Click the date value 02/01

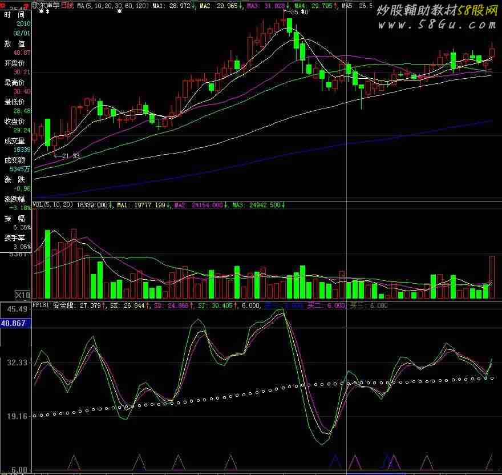[22, 33]
